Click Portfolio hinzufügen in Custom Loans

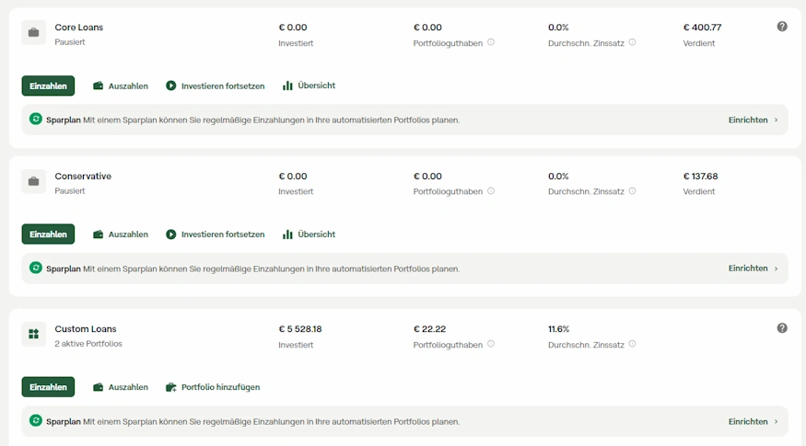click(213, 387)
